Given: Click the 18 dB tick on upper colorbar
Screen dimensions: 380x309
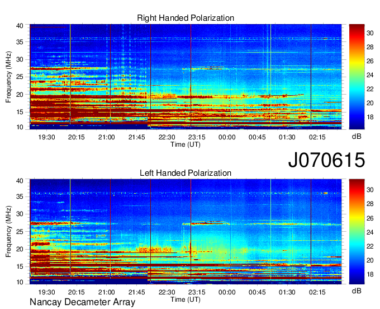Looking at the screenshot, I should click(x=370, y=117).
